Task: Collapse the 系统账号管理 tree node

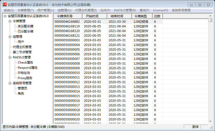Action: pos(10,83)
